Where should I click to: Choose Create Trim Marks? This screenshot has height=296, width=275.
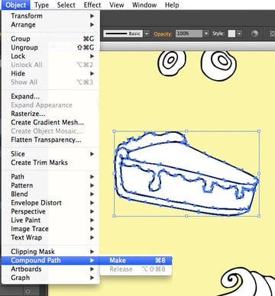50,162
